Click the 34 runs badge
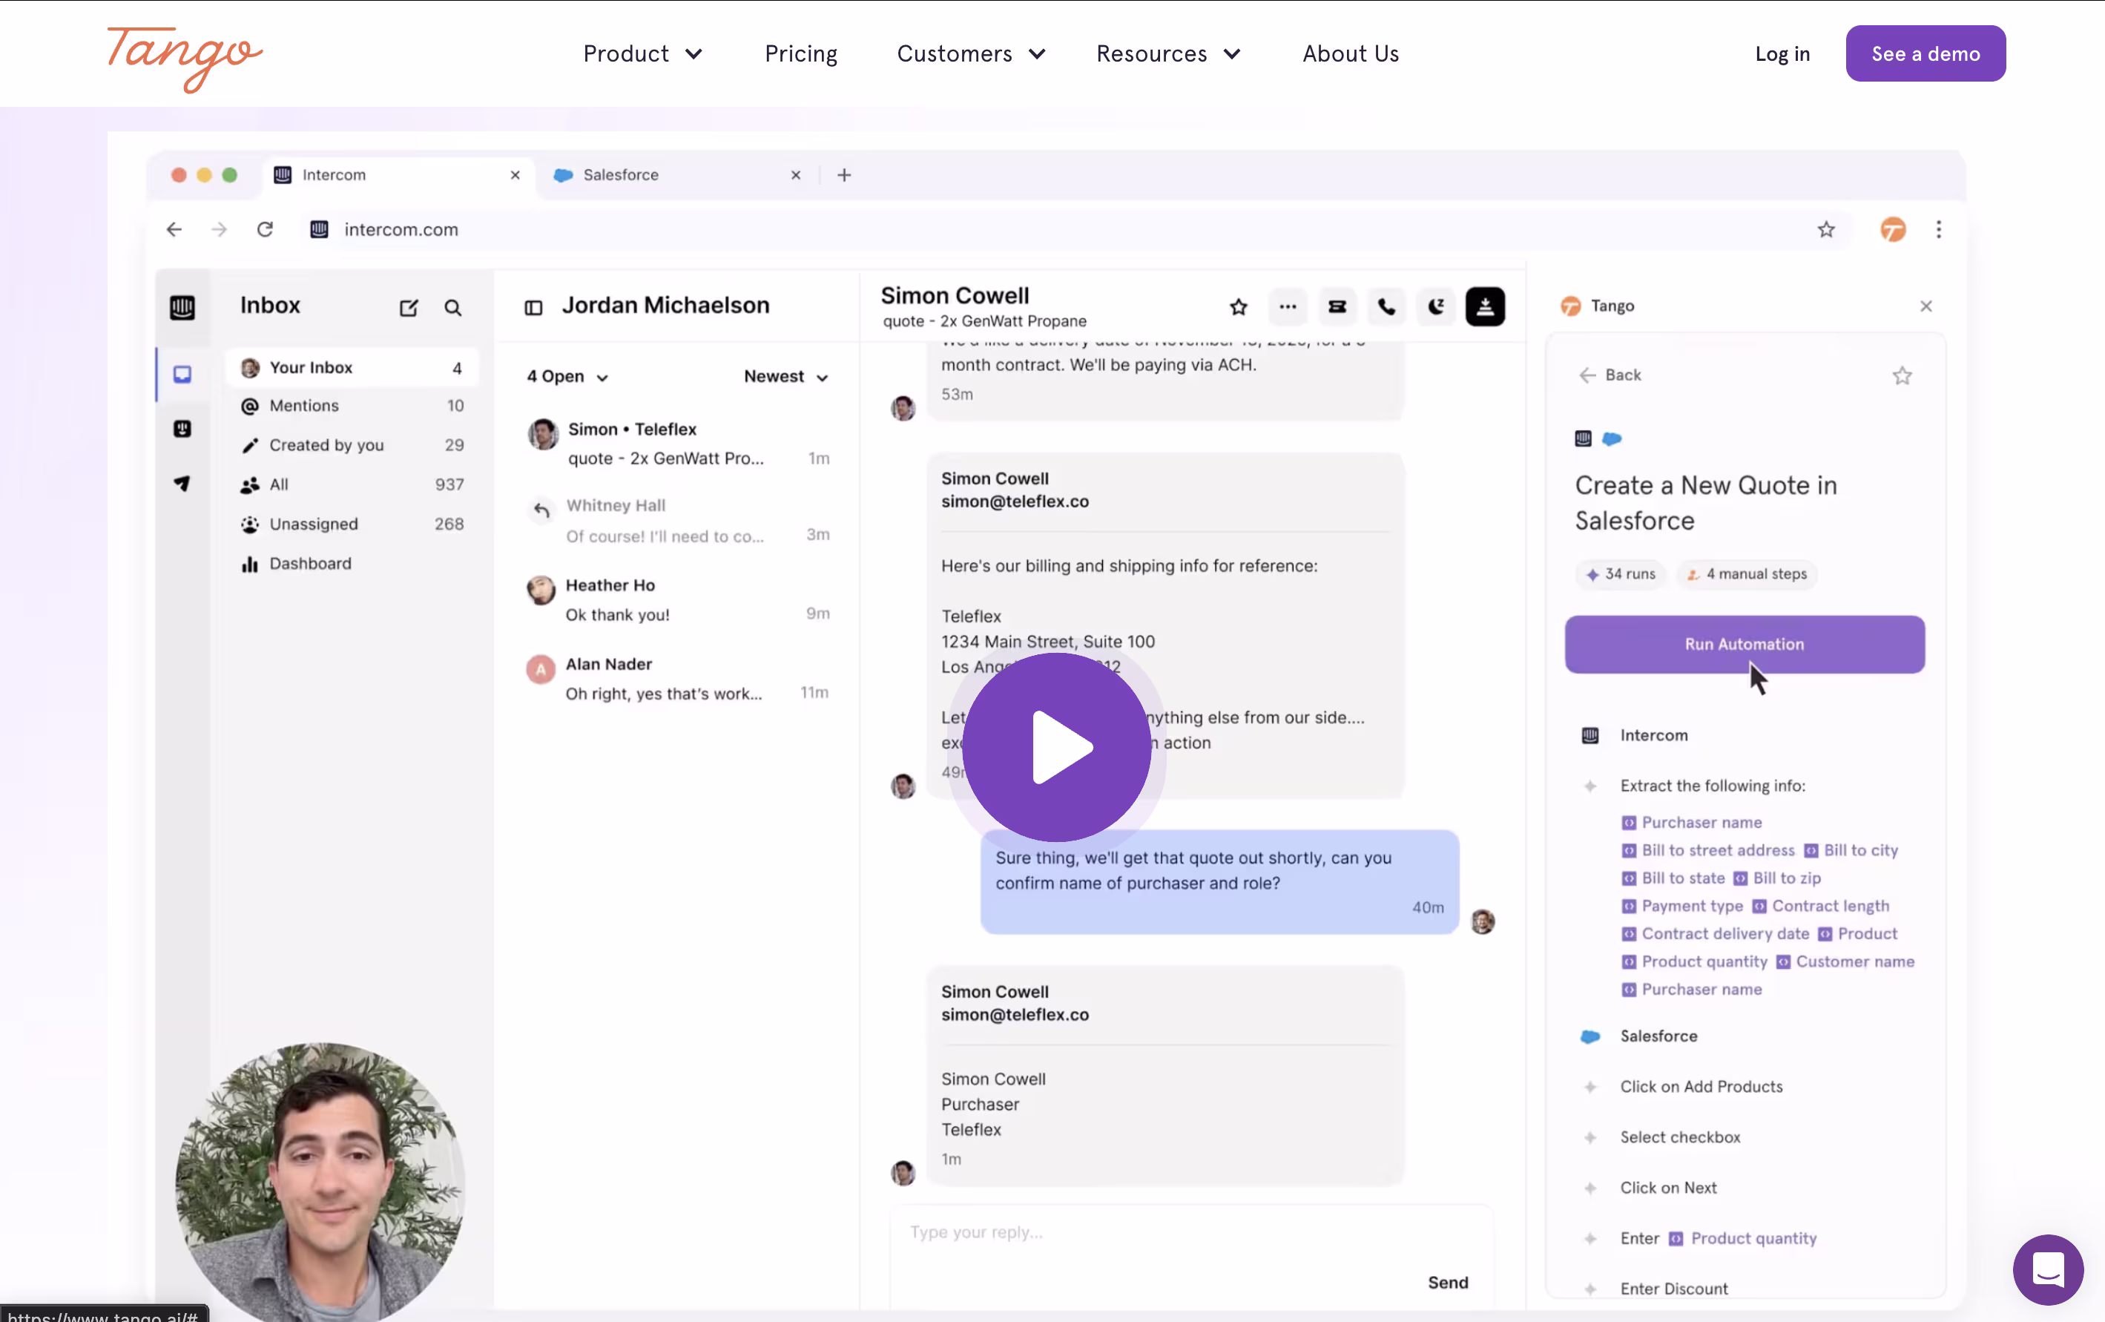This screenshot has width=2105, height=1322. click(x=1620, y=573)
